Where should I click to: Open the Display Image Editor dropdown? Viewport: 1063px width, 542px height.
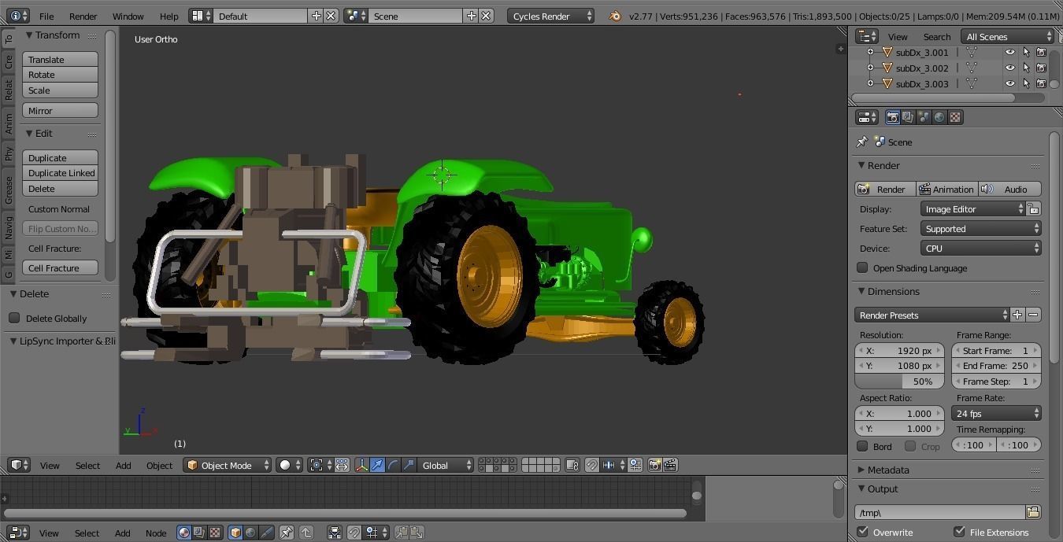coord(973,208)
